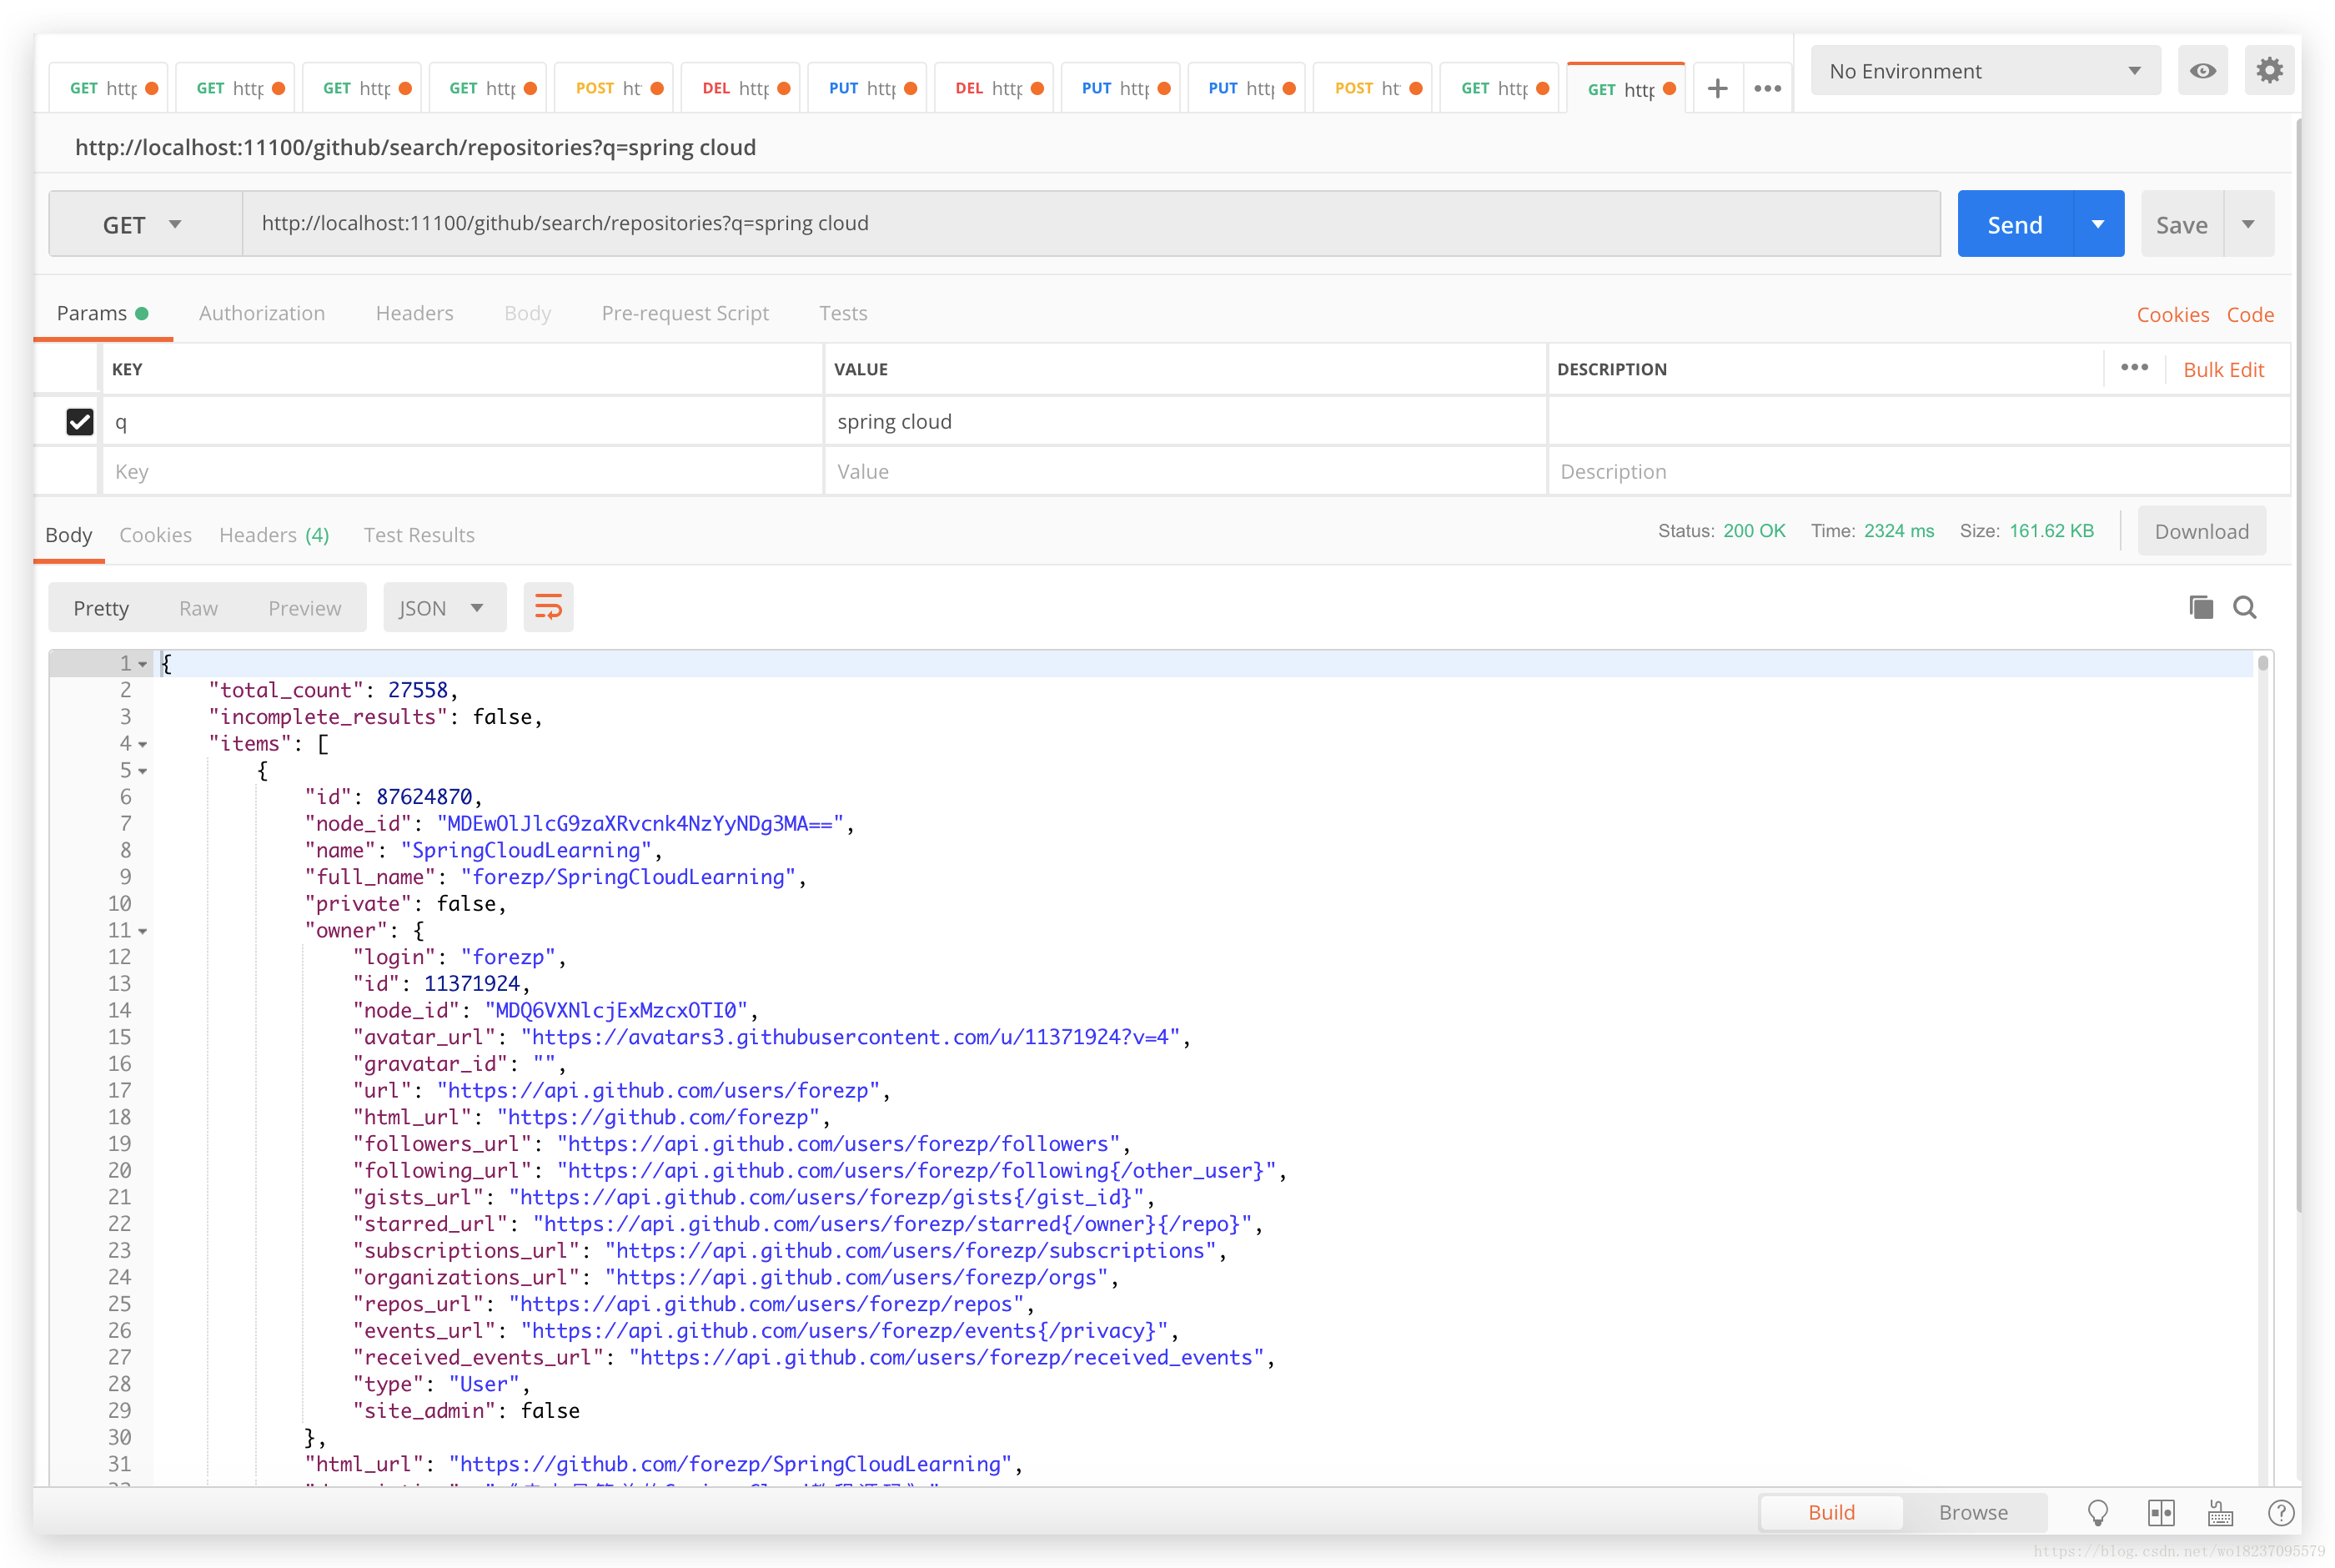Switch to response Headers (4) tab
Viewport: 2335px width, 1568px height.
pyautogui.click(x=274, y=535)
